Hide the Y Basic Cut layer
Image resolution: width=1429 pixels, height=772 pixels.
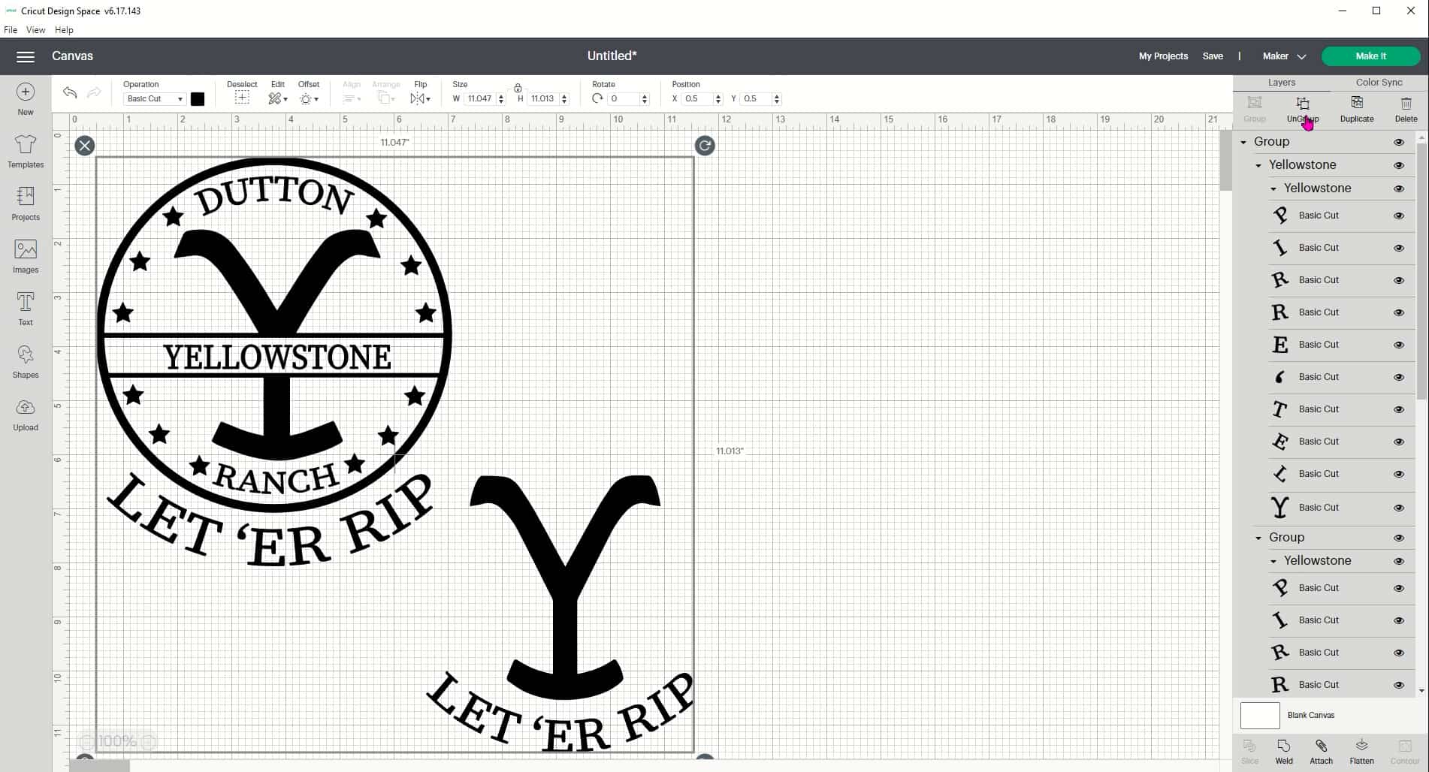click(1399, 508)
